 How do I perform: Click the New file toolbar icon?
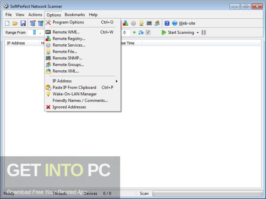[7, 23]
